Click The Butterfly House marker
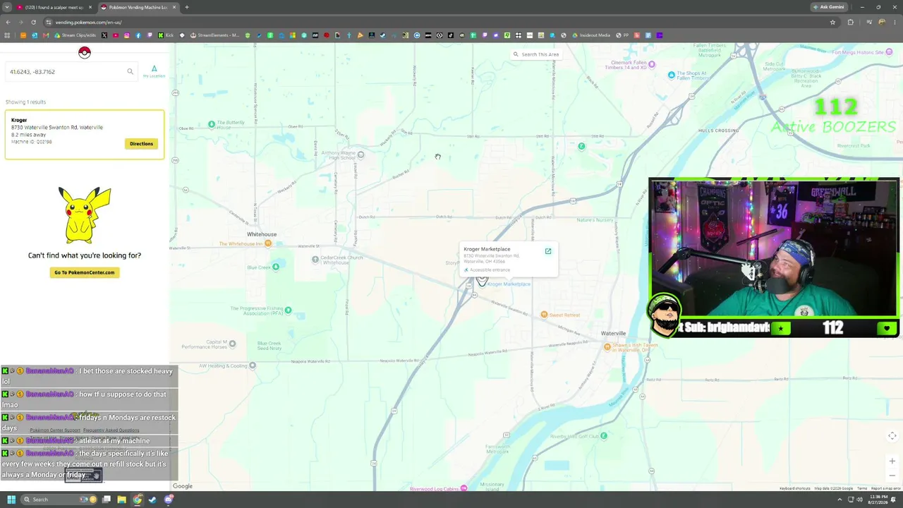Viewport: 903px width, 508px height. (x=211, y=124)
